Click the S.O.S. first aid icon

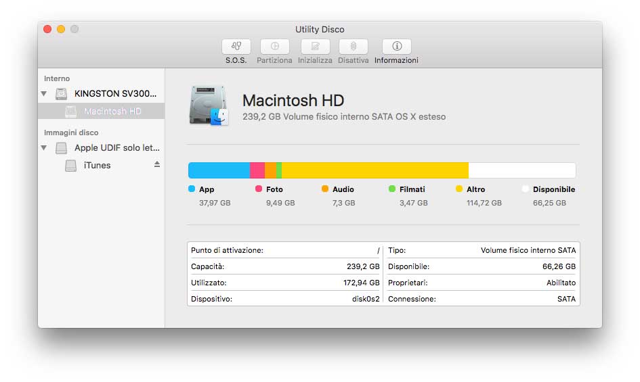[x=236, y=47]
